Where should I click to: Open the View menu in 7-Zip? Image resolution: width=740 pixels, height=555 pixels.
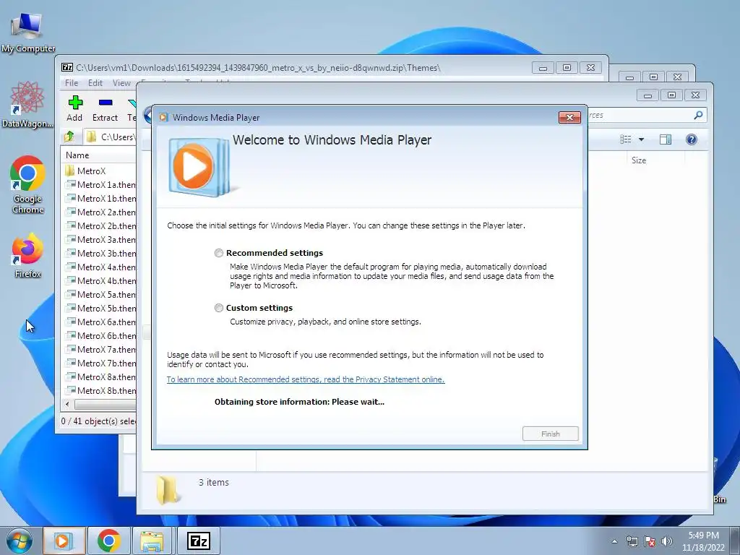121,83
